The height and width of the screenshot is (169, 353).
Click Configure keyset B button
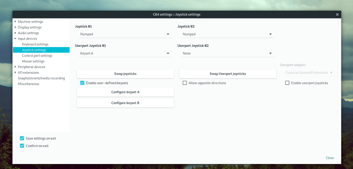(125, 103)
